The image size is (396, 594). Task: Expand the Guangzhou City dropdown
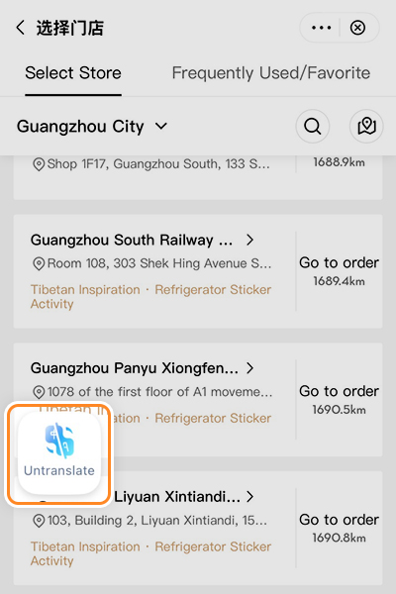click(92, 126)
